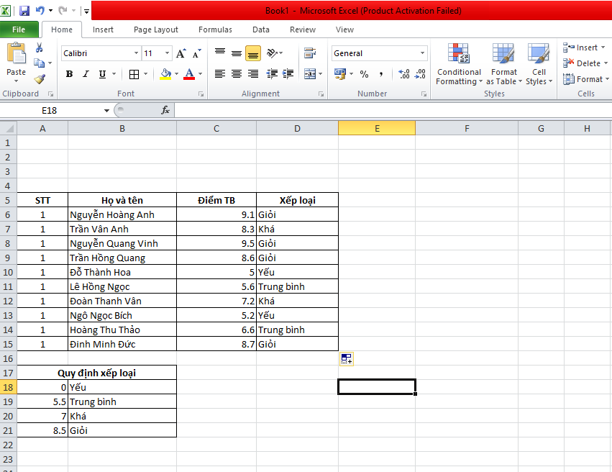
Task: Select the Select All corner button
Action: 8,129
